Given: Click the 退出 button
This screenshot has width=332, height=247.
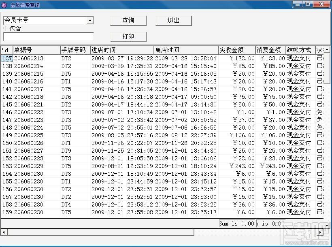Looking at the screenshot, I should [173, 21].
